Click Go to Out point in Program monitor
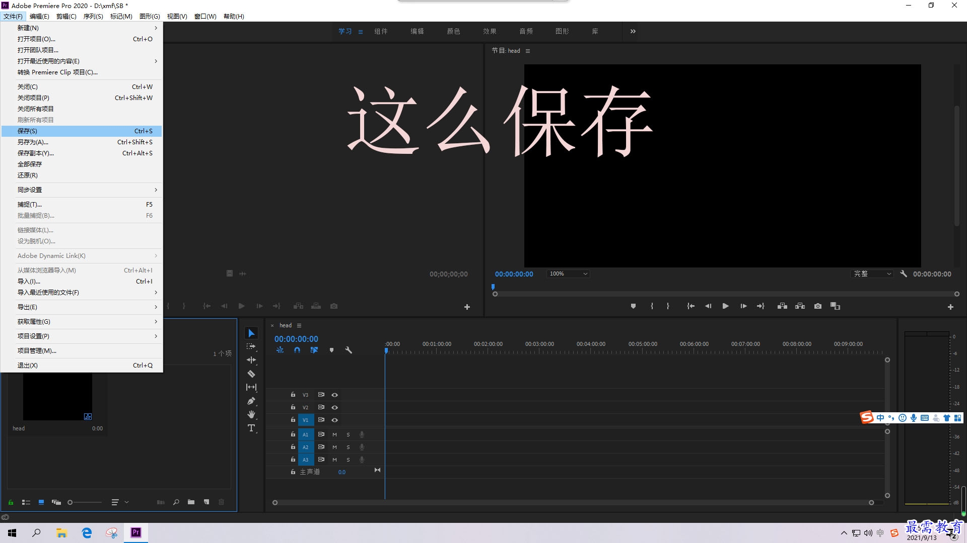 click(x=761, y=306)
